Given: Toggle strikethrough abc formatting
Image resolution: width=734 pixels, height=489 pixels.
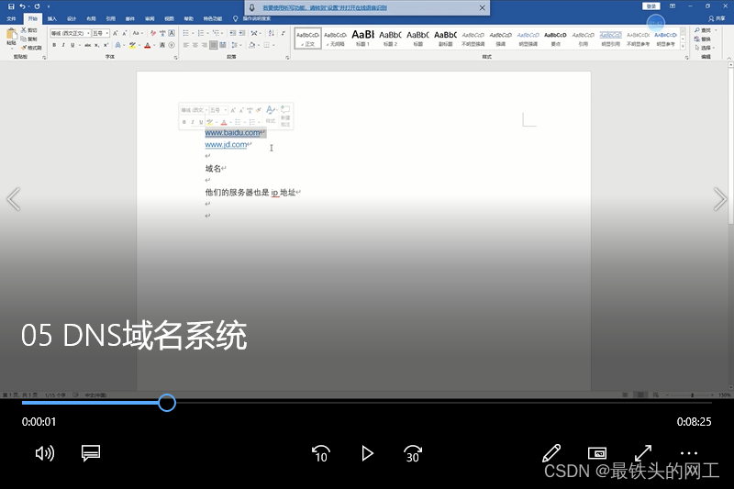Looking at the screenshot, I should click(x=87, y=45).
